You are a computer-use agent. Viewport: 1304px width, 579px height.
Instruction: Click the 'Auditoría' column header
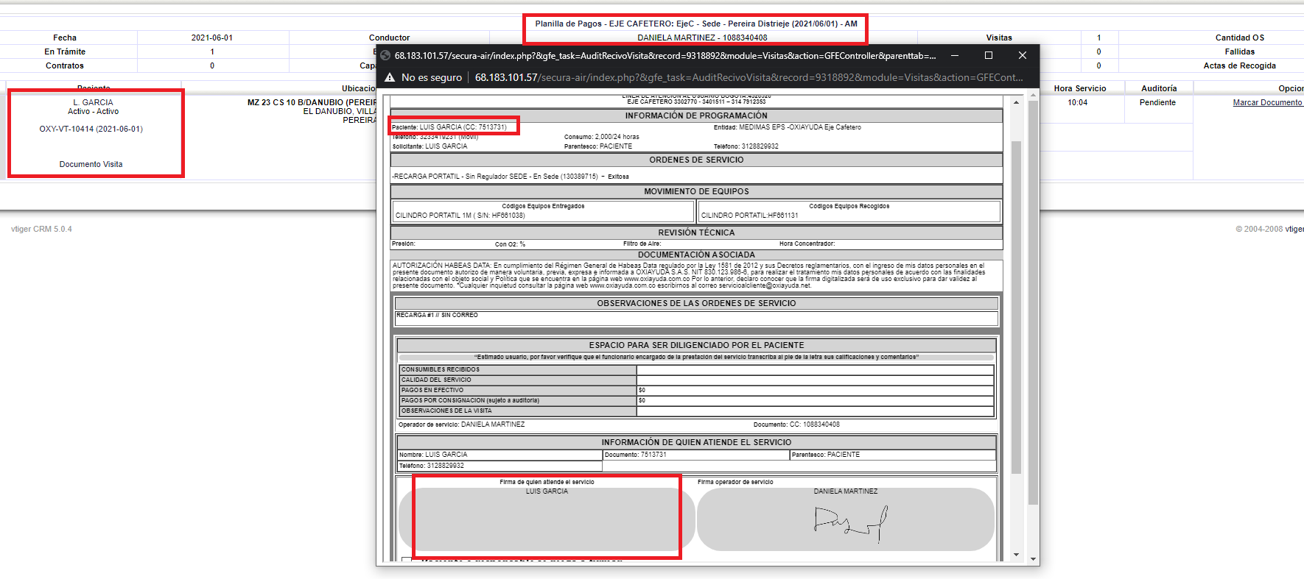[x=1159, y=88]
